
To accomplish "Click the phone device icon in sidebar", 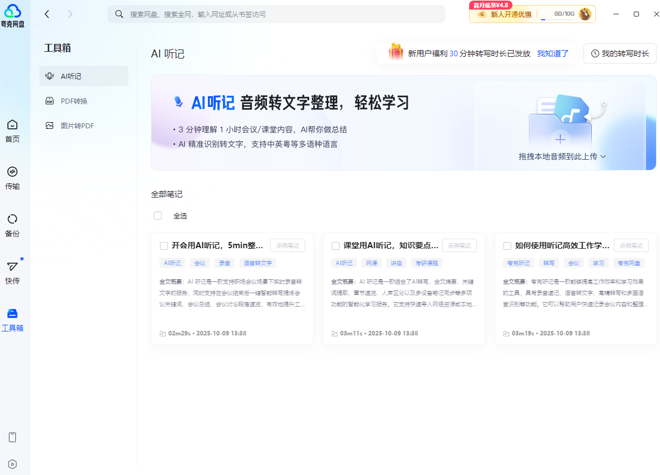I will [x=12, y=437].
